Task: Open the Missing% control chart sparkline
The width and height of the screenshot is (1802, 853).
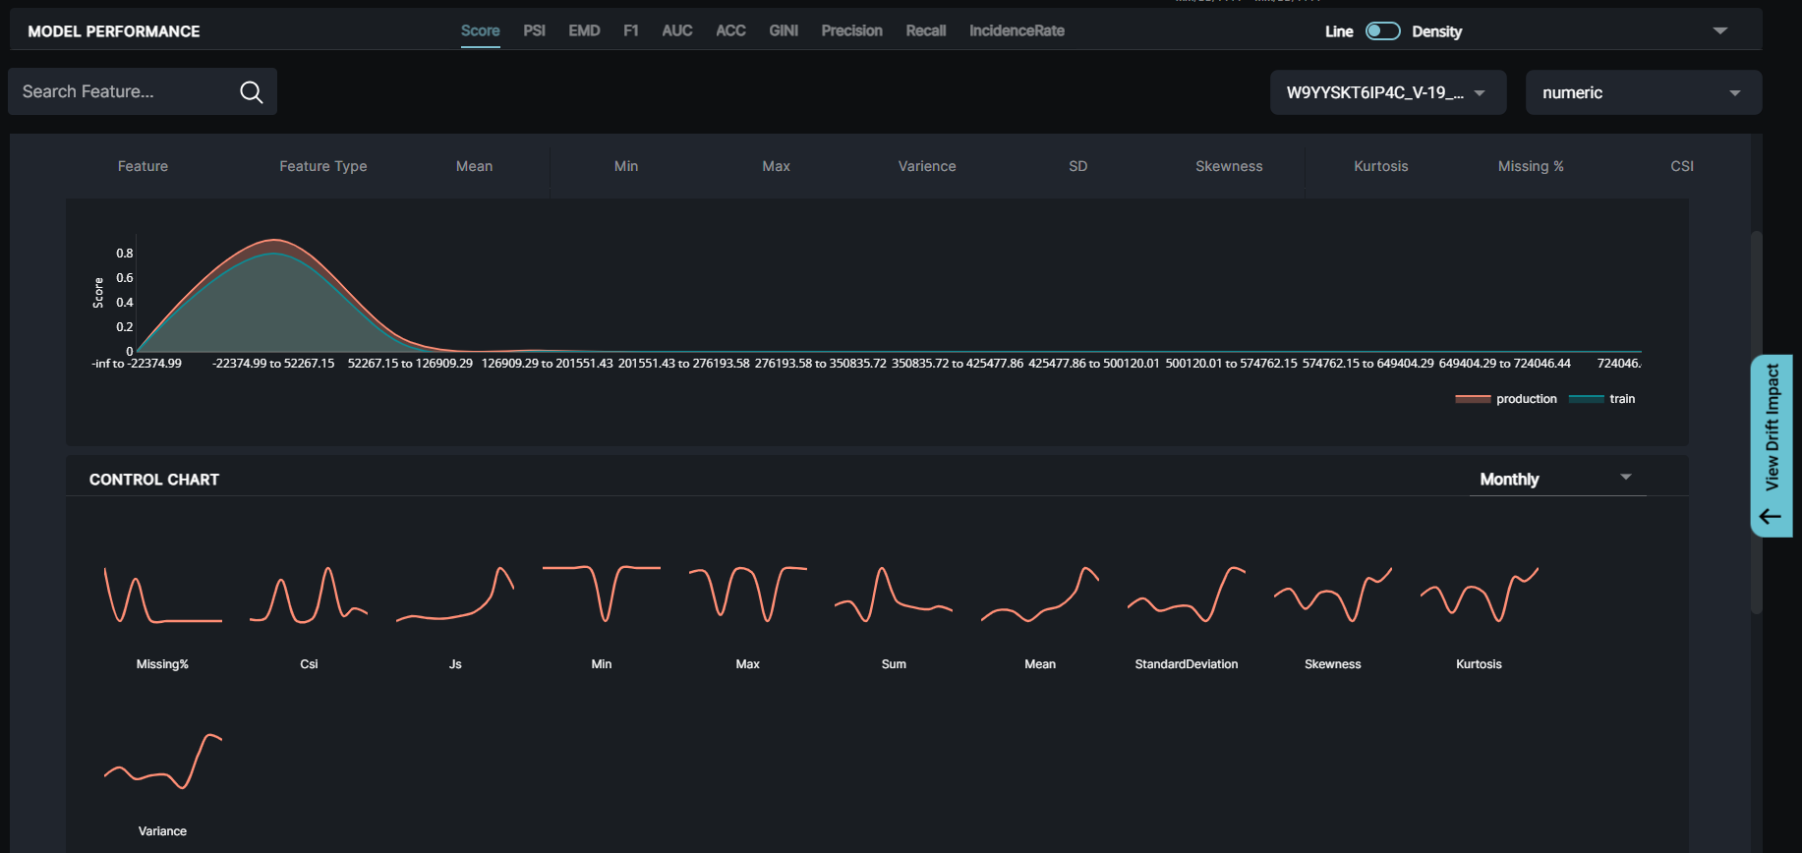Action: coord(162,596)
